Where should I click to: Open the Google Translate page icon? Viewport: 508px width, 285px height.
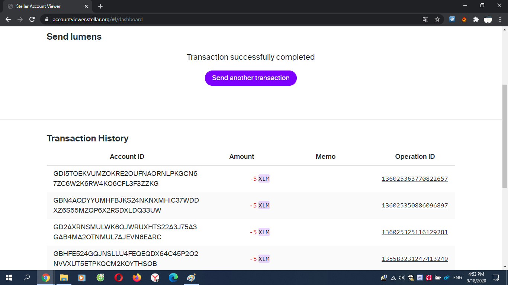[x=425, y=19]
